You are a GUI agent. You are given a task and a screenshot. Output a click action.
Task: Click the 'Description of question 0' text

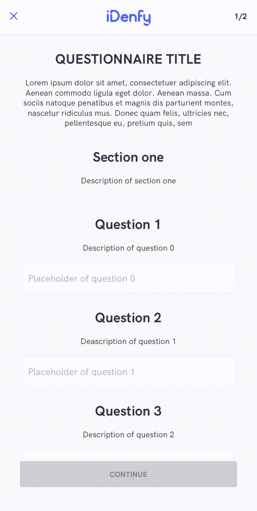[128, 248]
